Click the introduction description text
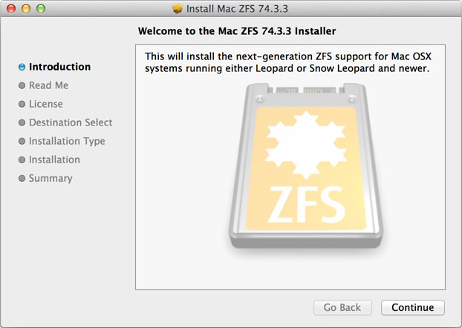Screen dimensions: 462x328 point(288,62)
